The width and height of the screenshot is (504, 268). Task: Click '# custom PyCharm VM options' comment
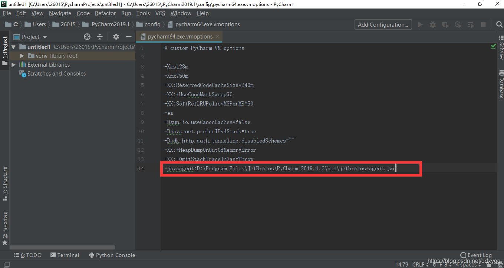pos(204,48)
